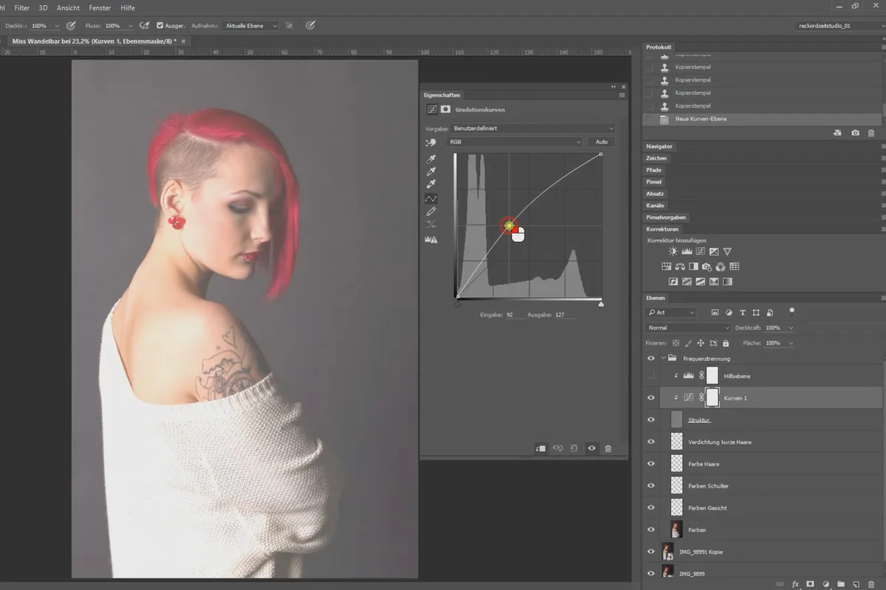Select the Neue Kurven-Ebene history state

pos(761,119)
